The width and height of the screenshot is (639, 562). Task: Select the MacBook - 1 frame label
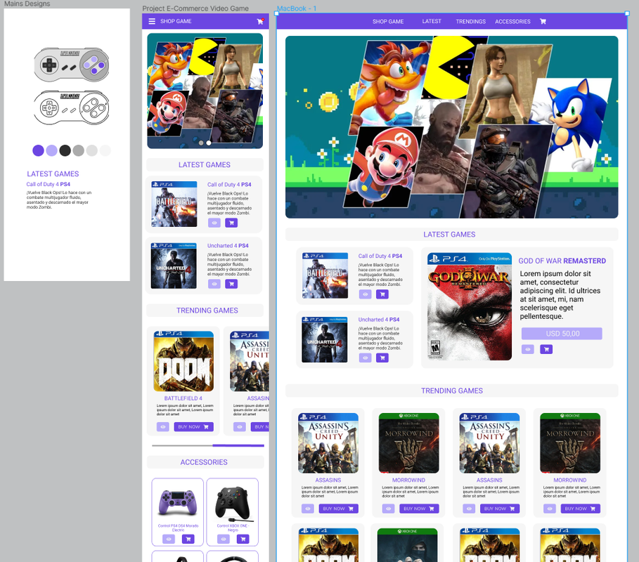297,8
